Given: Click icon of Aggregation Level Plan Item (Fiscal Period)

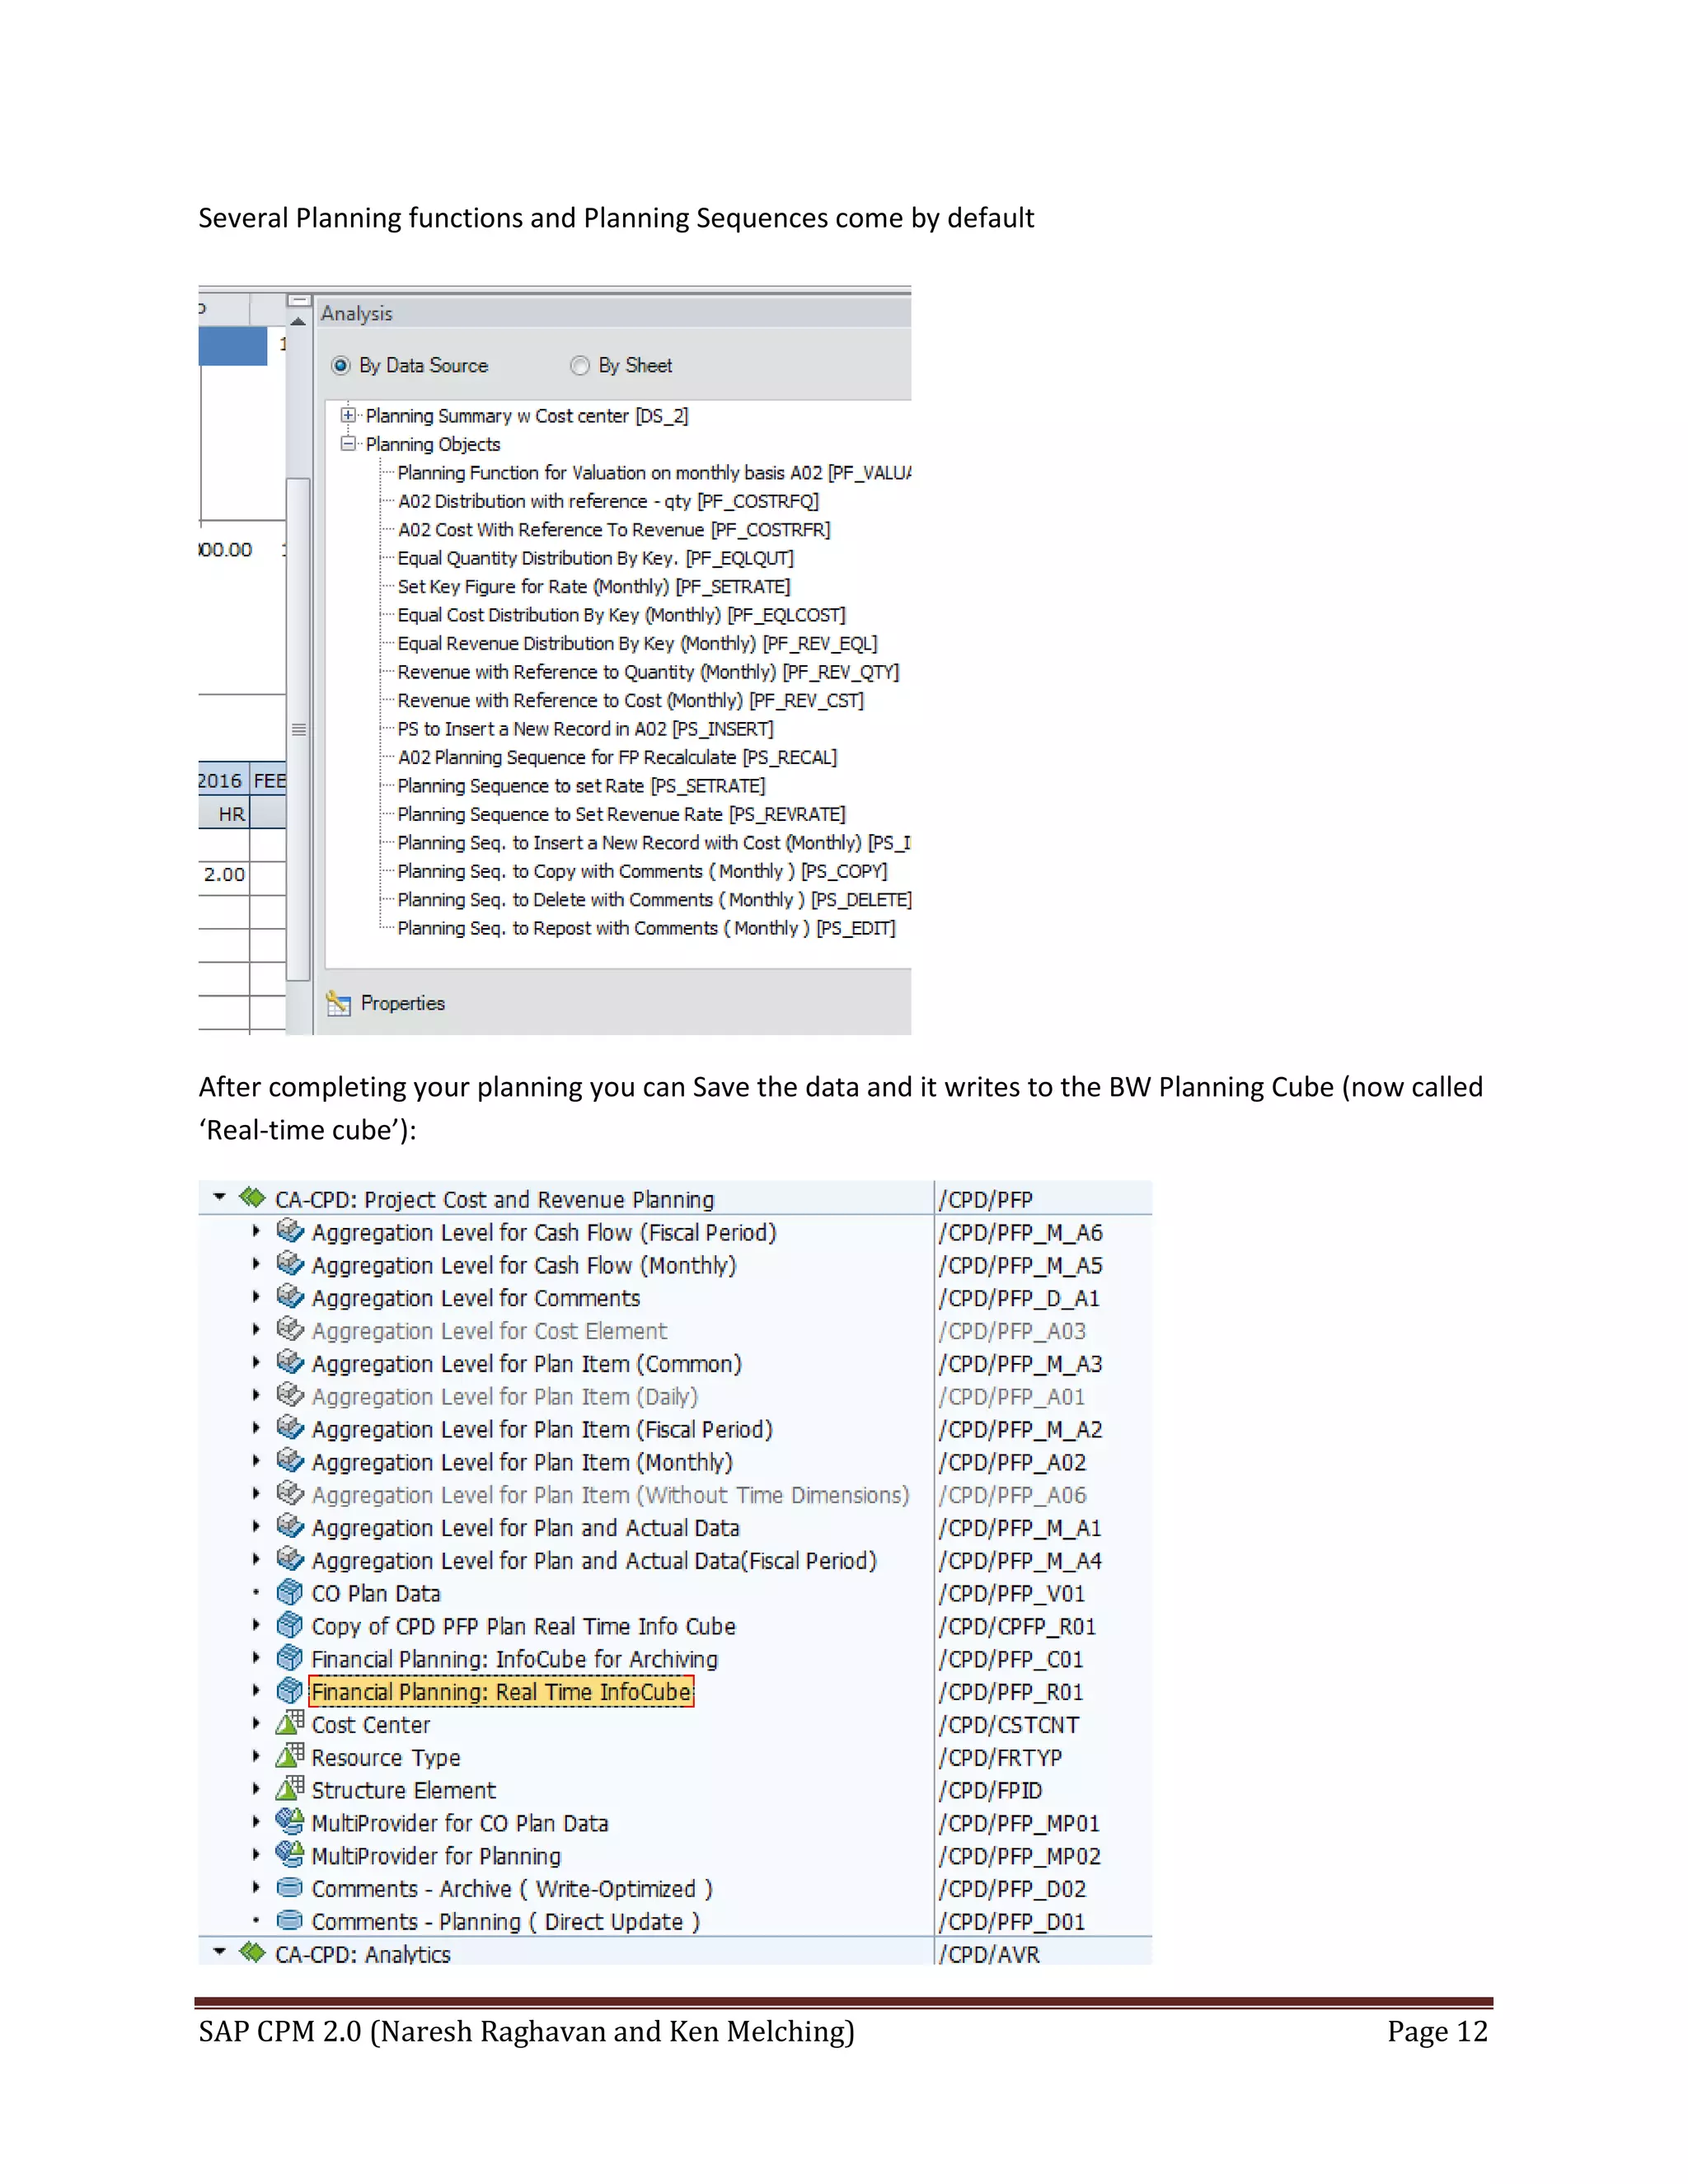Looking at the screenshot, I should [x=290, y=1427].
